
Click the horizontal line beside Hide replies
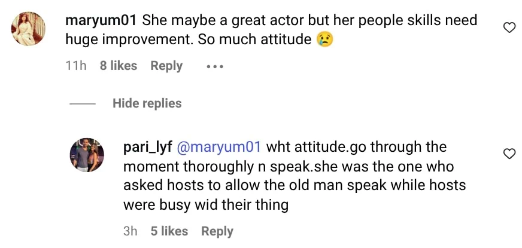pos(83,103)
